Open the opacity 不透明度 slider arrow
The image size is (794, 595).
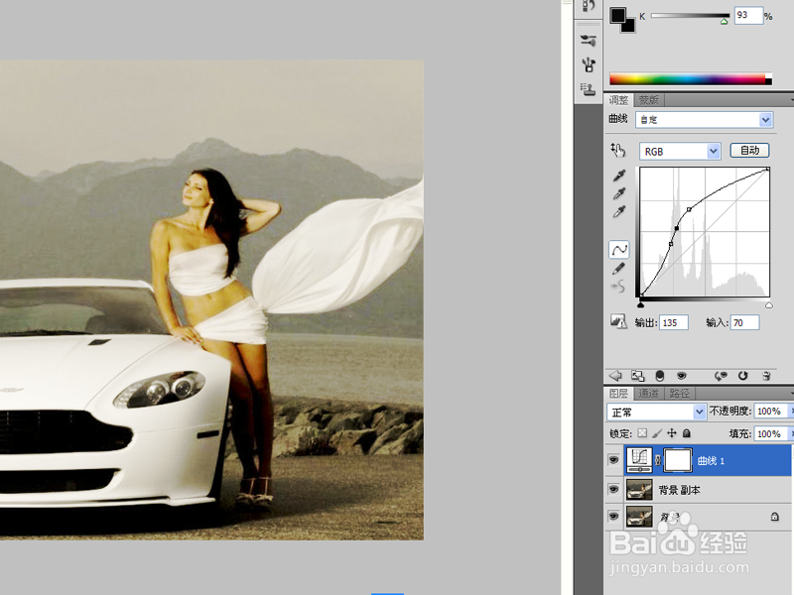click(791, 412)
